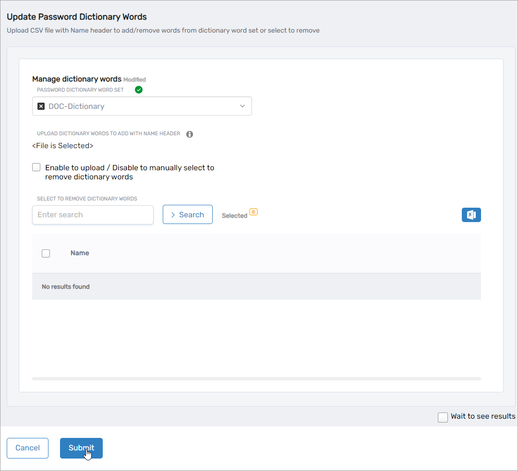
Task: Click the green validation checkmark icon
Action: (139, 90)
